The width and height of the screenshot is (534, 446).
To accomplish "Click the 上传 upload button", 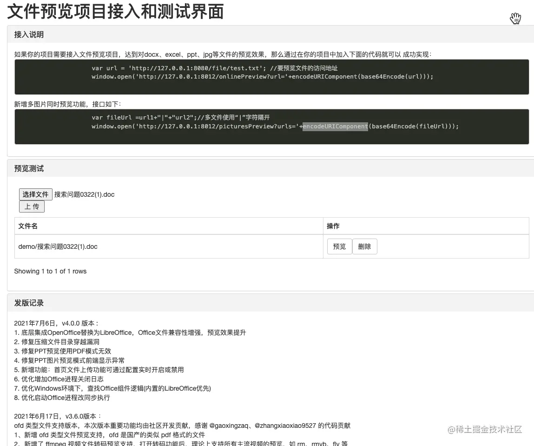I will point(32,206).
